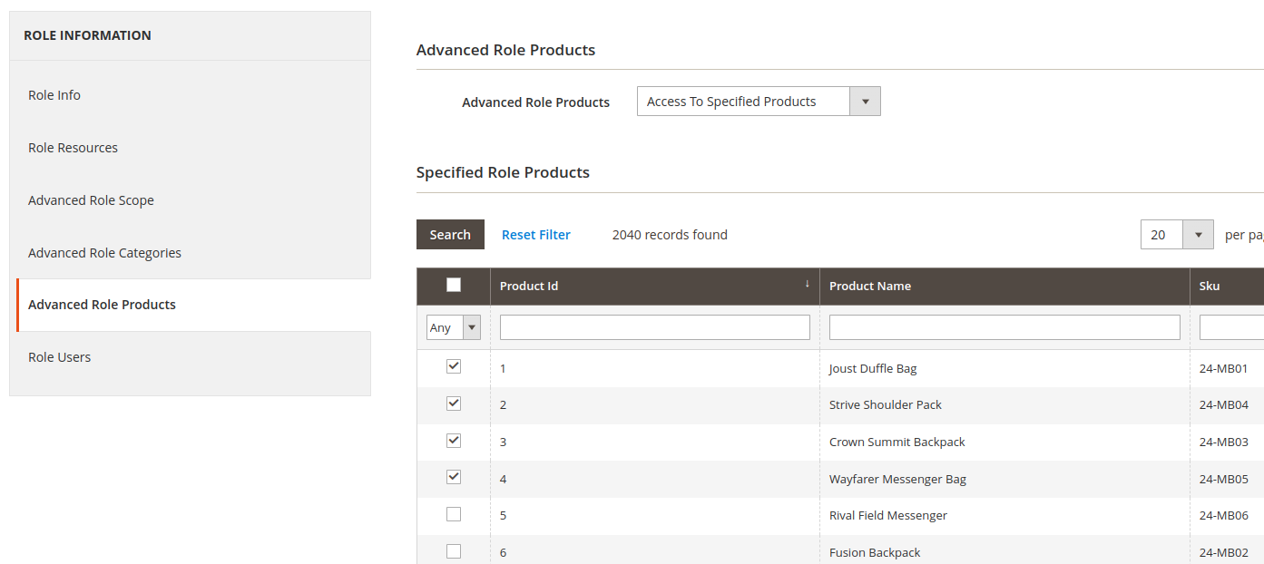Toggle the select-all checkbox in table header

454,285
